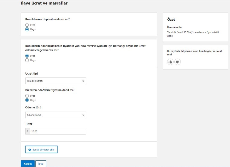
Task: Select Hayır for guest deposit question
Action: (x=27, y=29)
